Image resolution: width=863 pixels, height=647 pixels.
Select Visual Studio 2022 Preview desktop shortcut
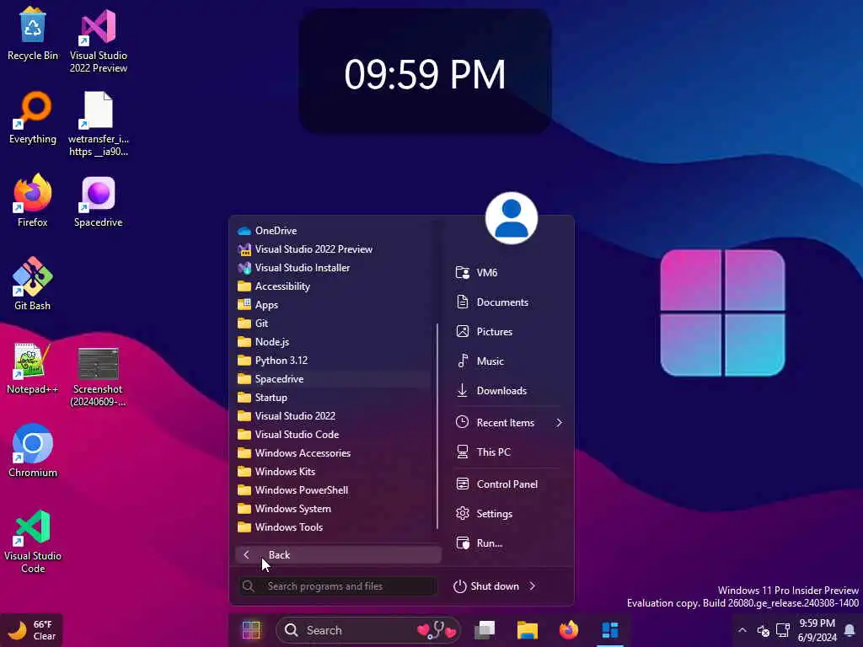coord(99,40)
